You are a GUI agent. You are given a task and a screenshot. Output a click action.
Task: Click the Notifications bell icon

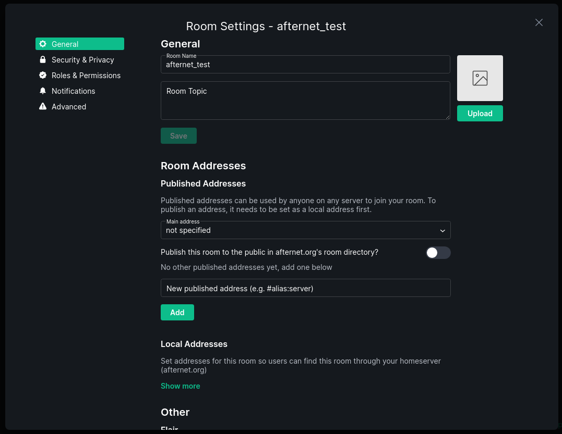[x=43, y=91]
